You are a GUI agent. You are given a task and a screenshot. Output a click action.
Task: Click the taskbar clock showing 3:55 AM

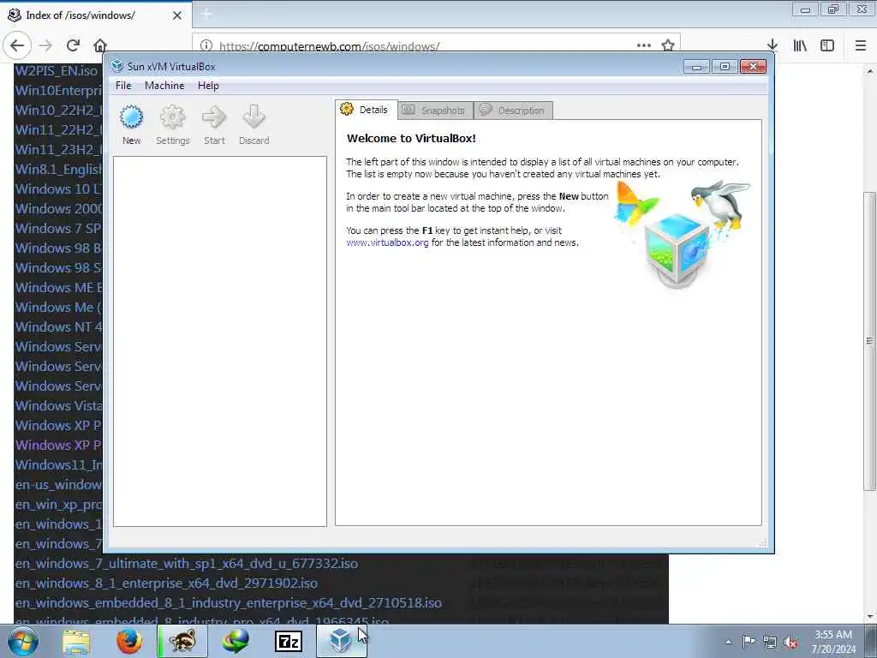833,642
